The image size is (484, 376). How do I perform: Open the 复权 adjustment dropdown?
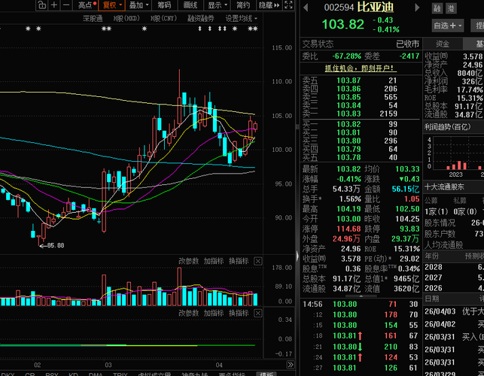pyautogui.click(x=112, y=5)
